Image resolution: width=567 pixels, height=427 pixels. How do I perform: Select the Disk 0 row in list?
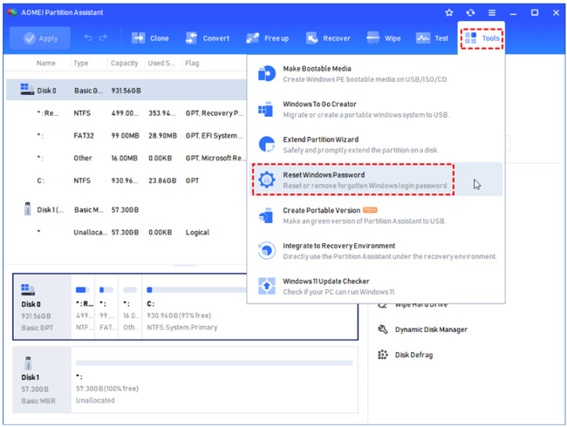click(x=126, y=91)
